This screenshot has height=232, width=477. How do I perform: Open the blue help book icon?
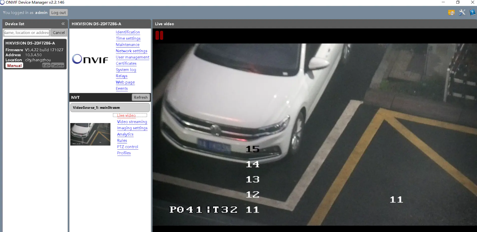point(472,12)
